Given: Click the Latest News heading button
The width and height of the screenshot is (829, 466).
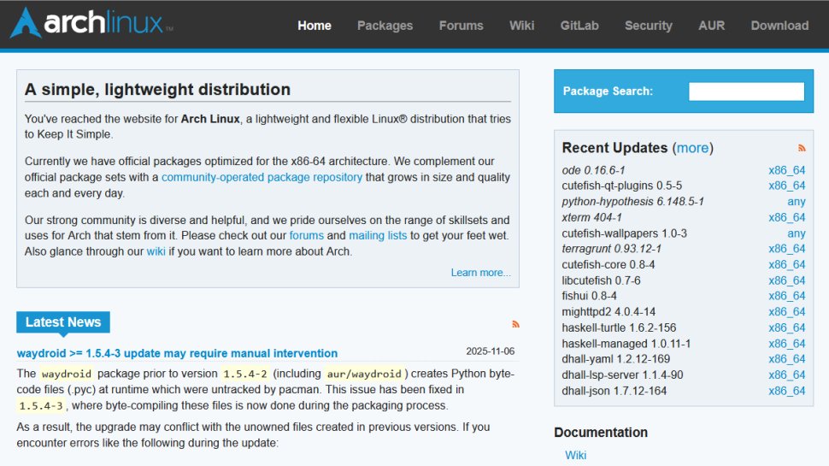Looking at the screenshot, I should coord(63,322).
